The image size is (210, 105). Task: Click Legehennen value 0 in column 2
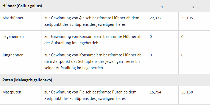click(182, 37)
